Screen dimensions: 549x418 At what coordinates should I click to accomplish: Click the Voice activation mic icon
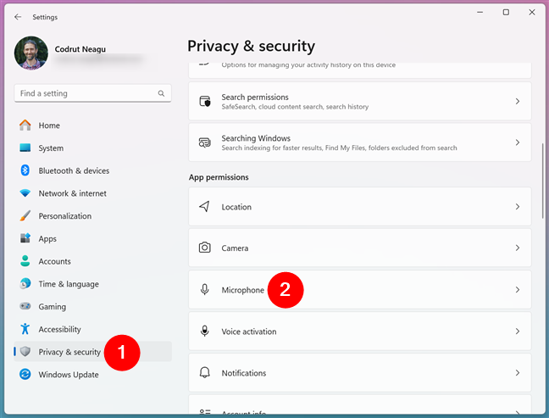pos(205,332)
